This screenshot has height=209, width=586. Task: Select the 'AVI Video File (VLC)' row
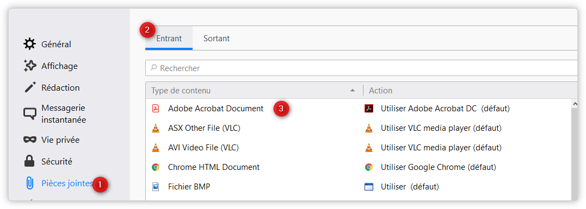click(359, 148)
